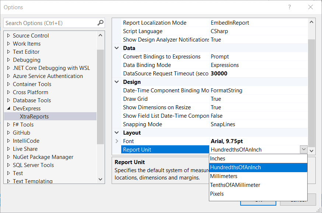Select the TenthsOfAMillimeter option
The width and height of the screenshot is (322, 213).
coord(235,185)
